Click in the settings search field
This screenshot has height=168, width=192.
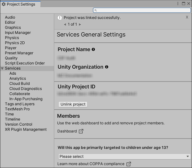[142, 10]
